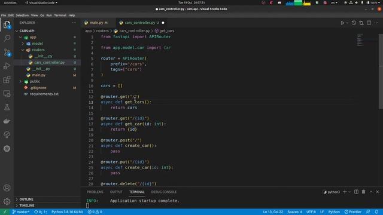This screenshot has height=215, width=383.
Task: Open .gitignore file in explorer
Action: click(x=38, y=88)
